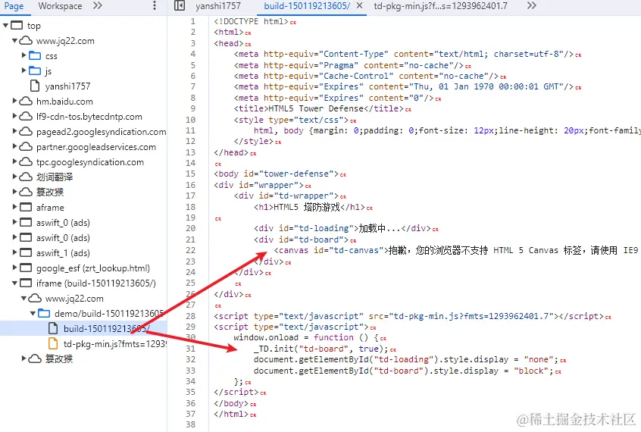Click line number 28 in gutter

click(x=190, y=316)
